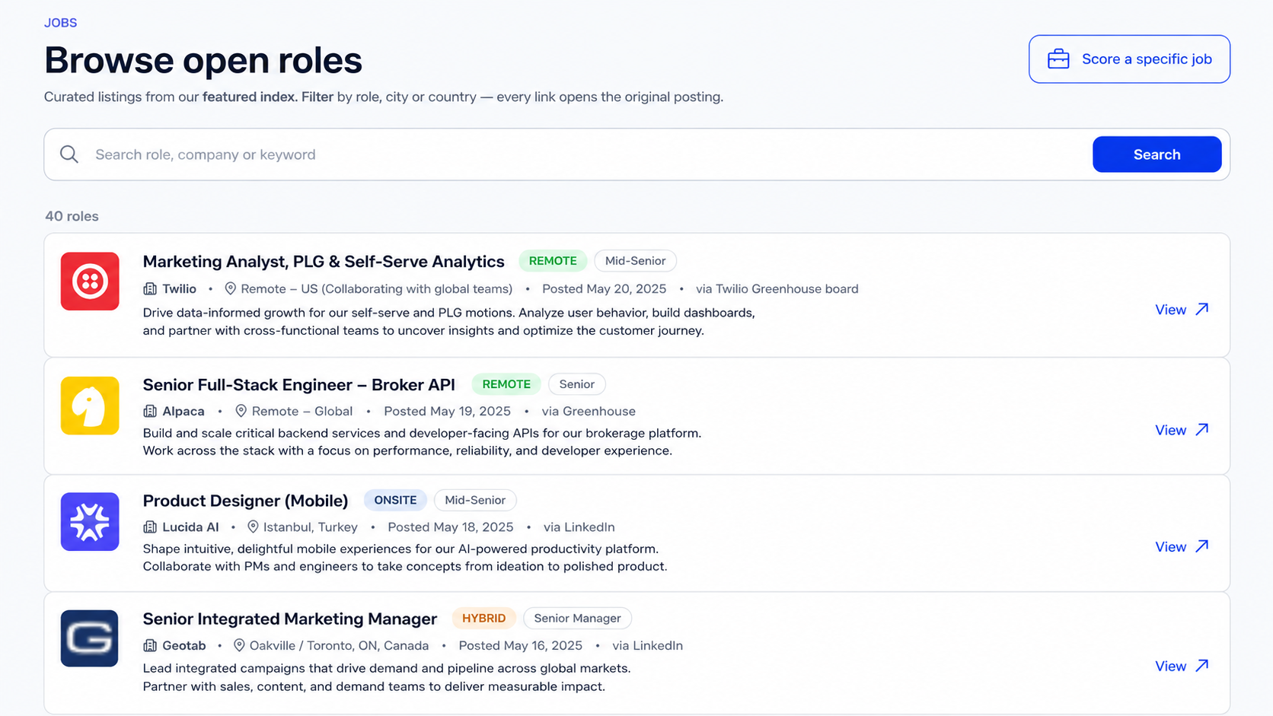Screen dimensions: 1273x716
Task: Click 'Posted May 19, 2025' text
Action: tap(447, 412)
